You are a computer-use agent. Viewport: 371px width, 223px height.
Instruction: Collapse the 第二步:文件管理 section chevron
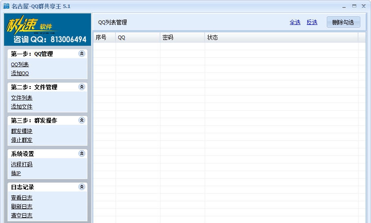pyautogui.click(x=82, y=87)
